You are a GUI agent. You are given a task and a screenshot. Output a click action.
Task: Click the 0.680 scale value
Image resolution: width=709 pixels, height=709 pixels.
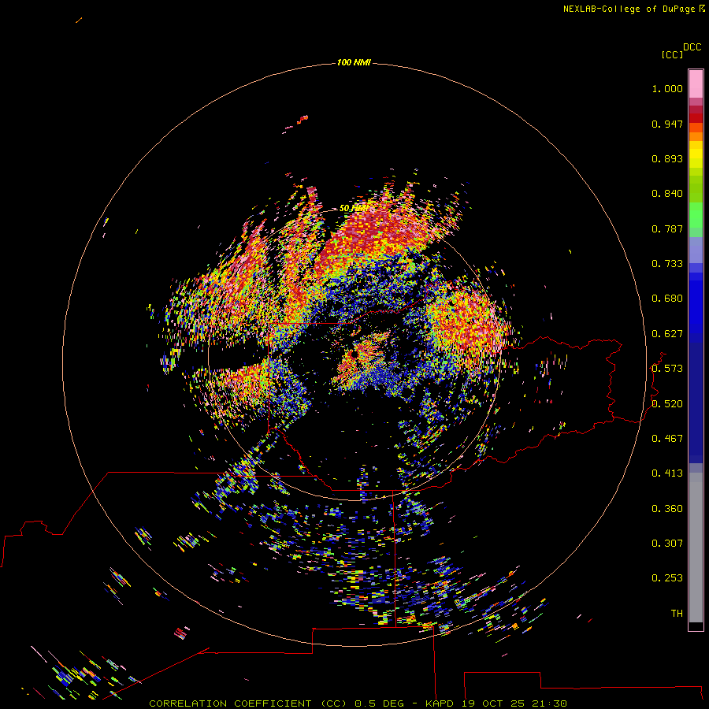point(667,299)
